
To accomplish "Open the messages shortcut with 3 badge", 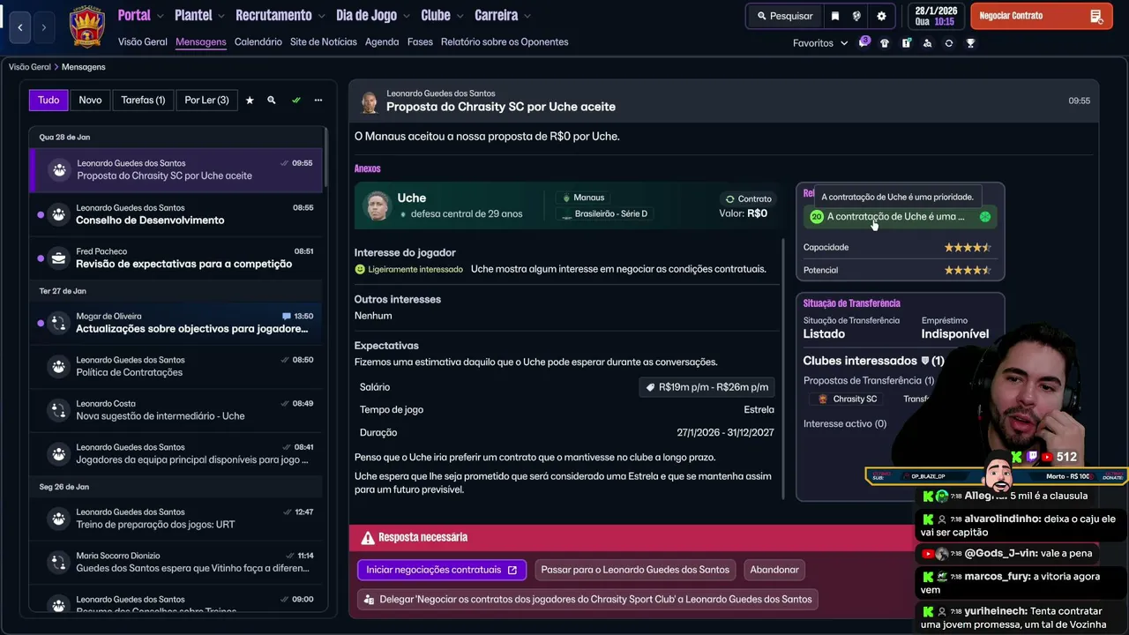I will coord(864,42).
